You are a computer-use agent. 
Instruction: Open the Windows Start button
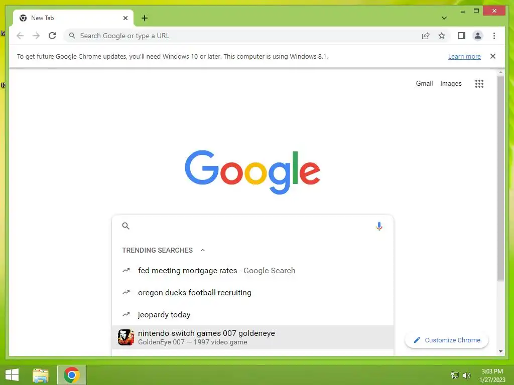pyautogui.click(x=12, y=375)
